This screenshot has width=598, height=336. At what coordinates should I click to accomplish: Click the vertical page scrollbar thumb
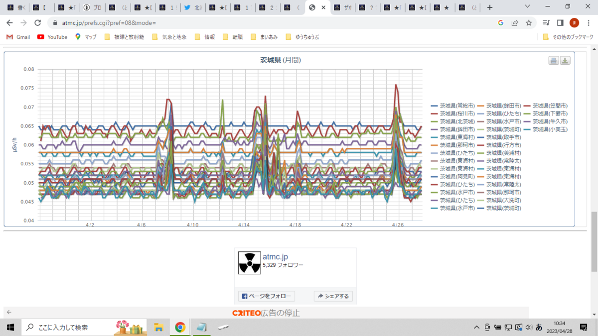click(594, 241)
